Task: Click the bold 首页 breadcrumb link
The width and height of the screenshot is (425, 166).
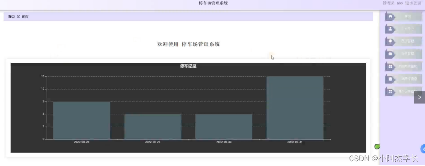Action: (11, 17)
